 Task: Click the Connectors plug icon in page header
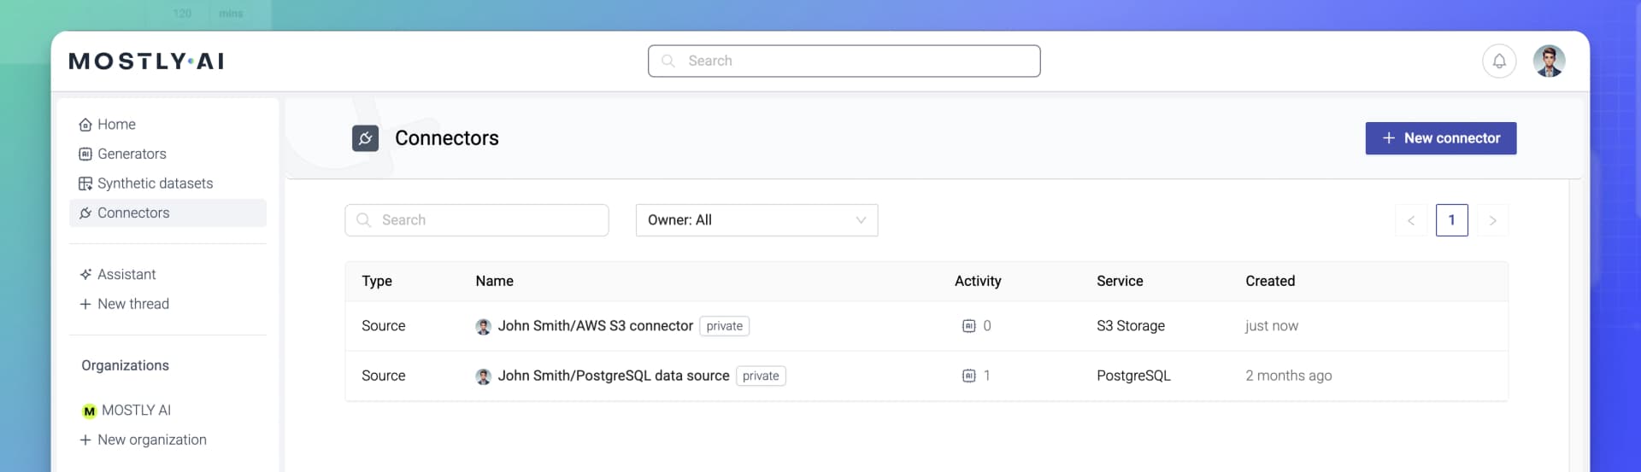365,138
